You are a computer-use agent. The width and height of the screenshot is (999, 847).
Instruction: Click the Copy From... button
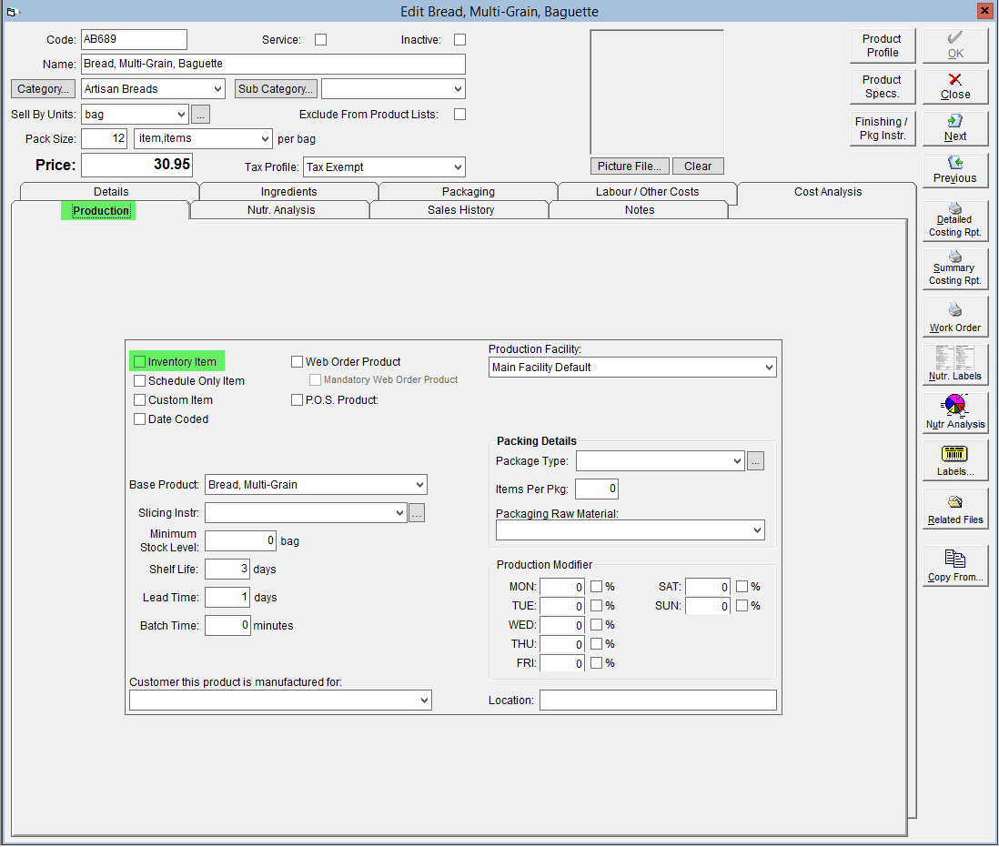pyautogui.click(x=954, y=566)
